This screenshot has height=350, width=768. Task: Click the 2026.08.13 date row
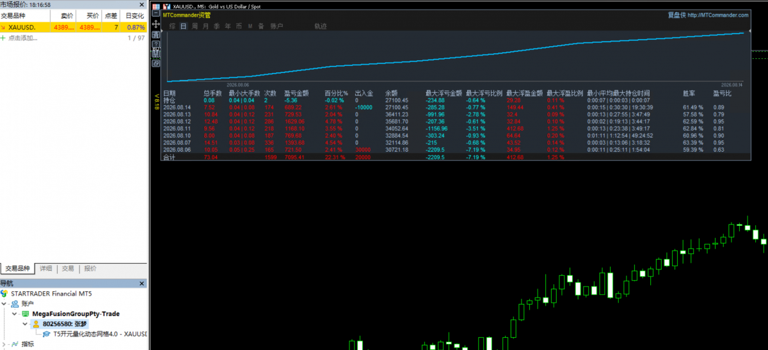pyautogui.click(x=177, y=115)
